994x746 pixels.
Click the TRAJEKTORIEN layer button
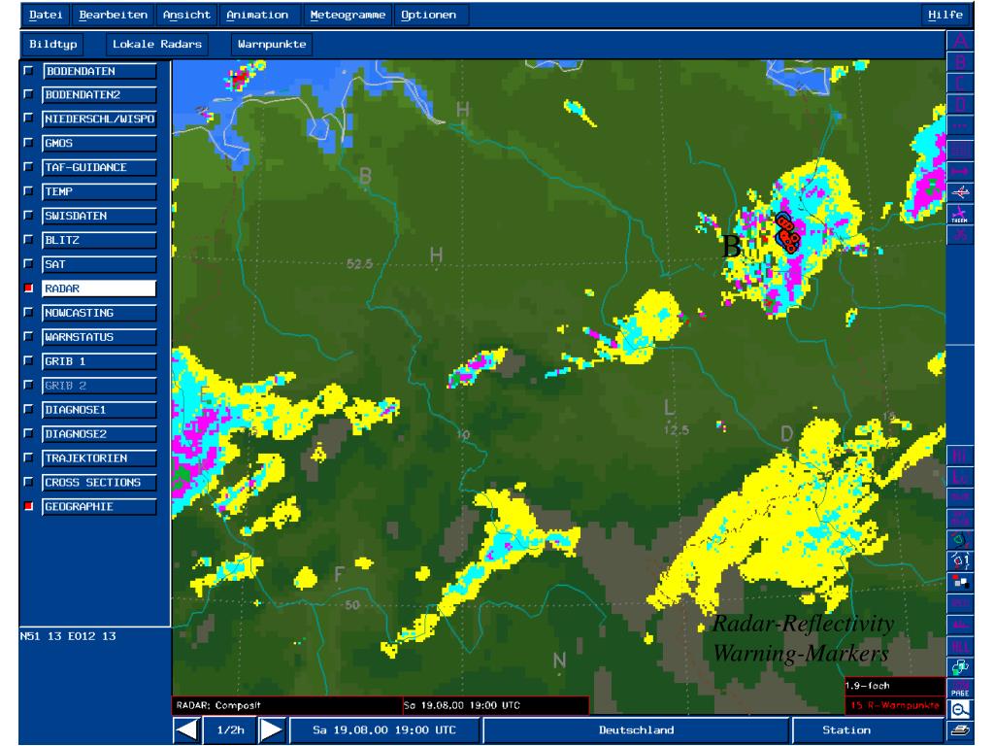100,458
